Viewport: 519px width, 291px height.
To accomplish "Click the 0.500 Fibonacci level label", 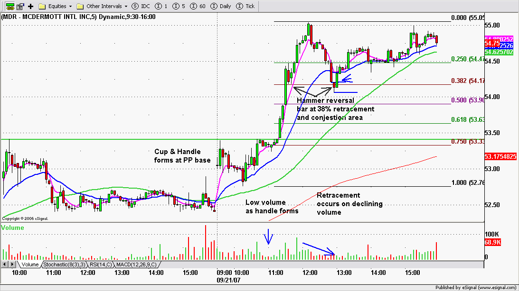I will point(468,100).
